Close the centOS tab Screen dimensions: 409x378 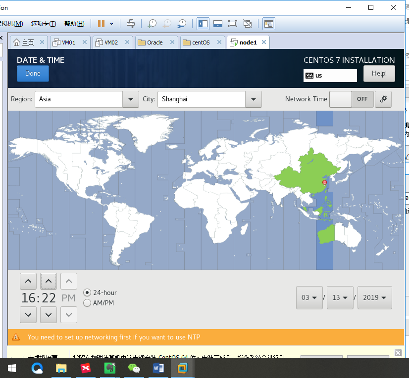(219, 42)
